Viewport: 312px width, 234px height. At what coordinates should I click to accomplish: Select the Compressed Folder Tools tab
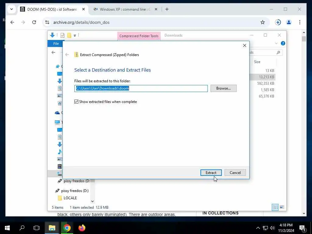pos(139,36)
